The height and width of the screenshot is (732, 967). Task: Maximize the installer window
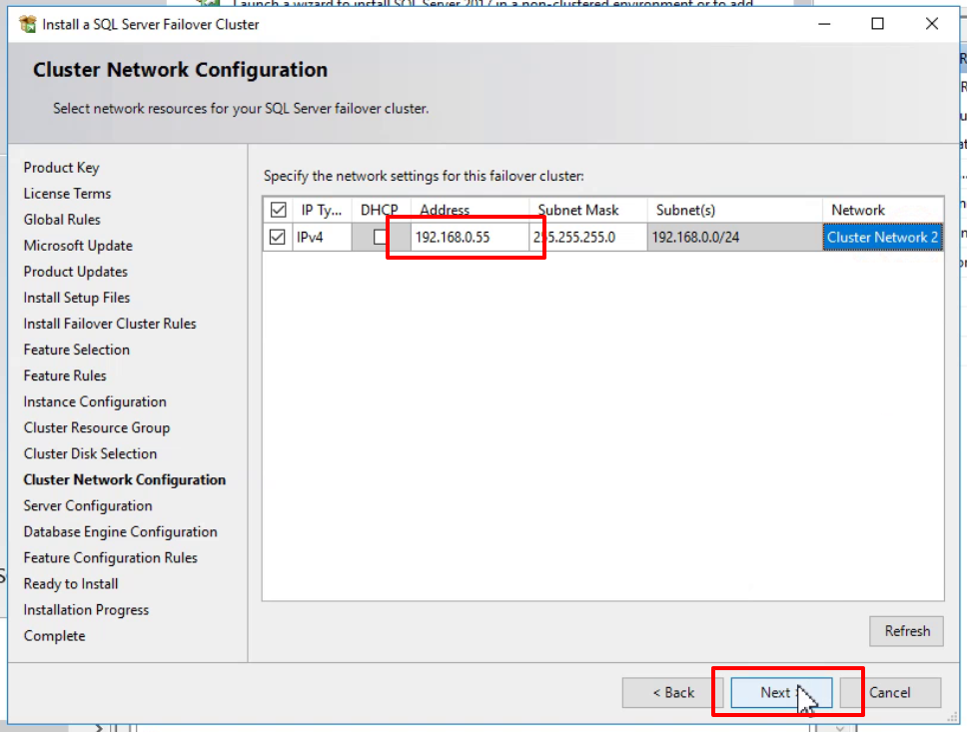[x=877, y=24]
